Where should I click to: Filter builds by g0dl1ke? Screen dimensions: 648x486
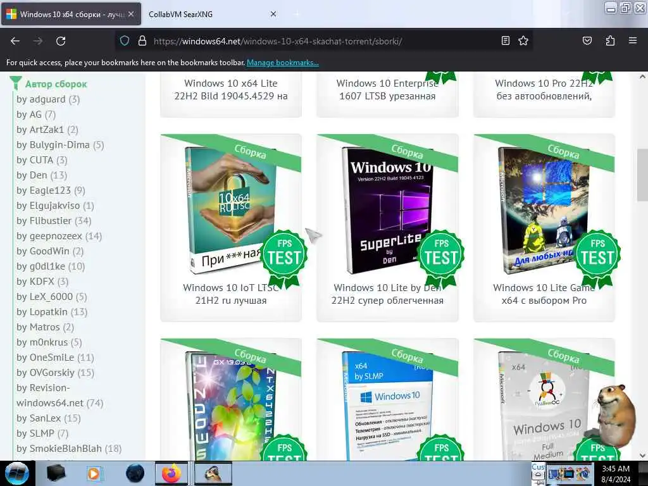click(x=51, y=266)
